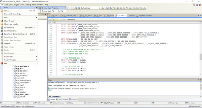The height and width of the screenshot is (108, 202).
Task: Click first refresh icon in editor toolbar
Action: click(x=50, y=20)
